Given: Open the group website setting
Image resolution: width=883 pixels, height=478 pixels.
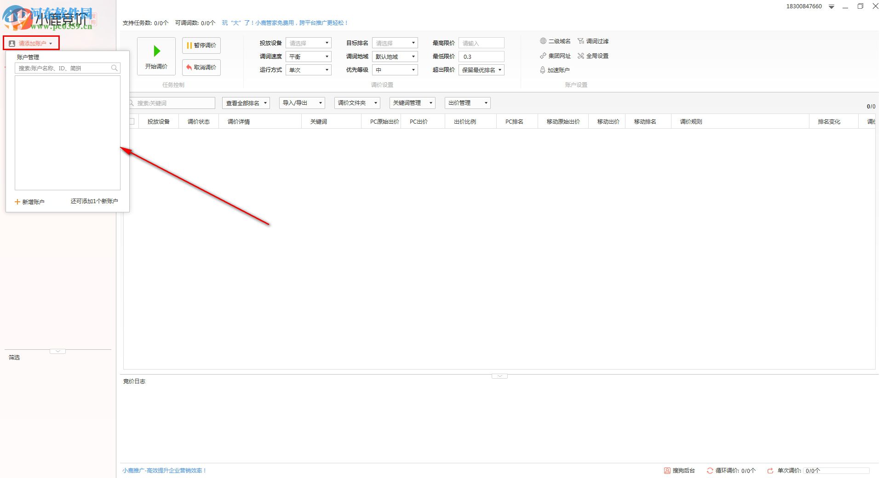Looking at the screenshot, I should tap(555, 56).
